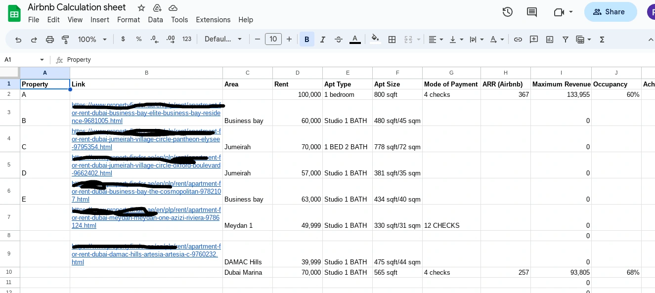
Task: Select column D header
Action: (298, 73)
